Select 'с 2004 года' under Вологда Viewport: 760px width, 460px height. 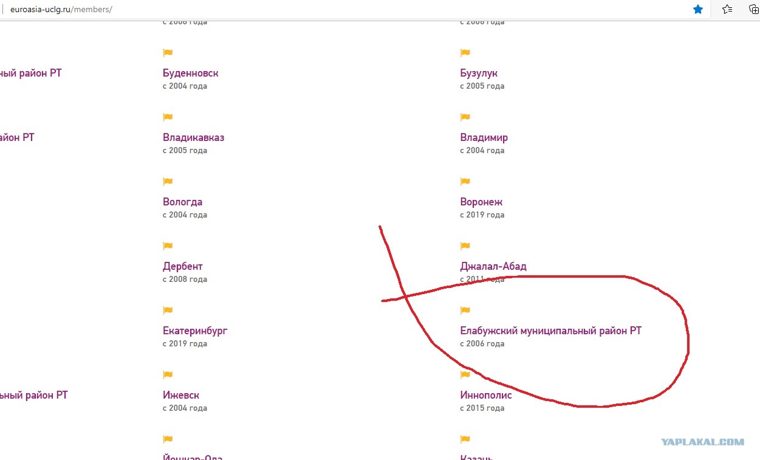click(185, 215)
